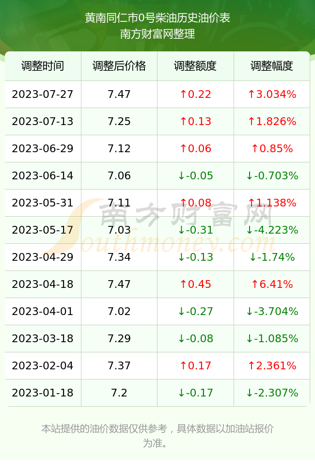
Task: Click the ↑6.41% percentage cell
Action: (272, 284)
